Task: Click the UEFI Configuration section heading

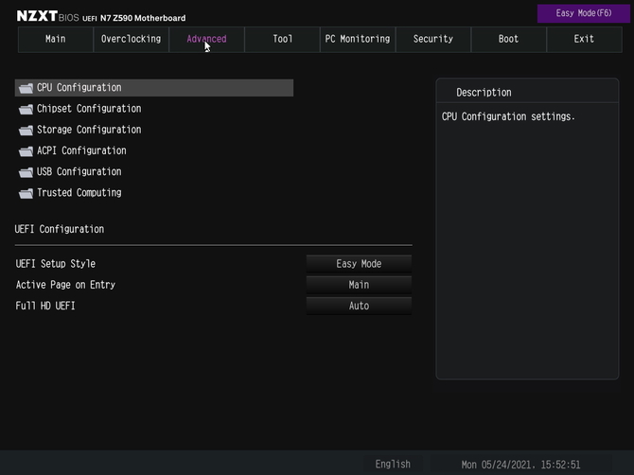Action: tap(60, 229)
